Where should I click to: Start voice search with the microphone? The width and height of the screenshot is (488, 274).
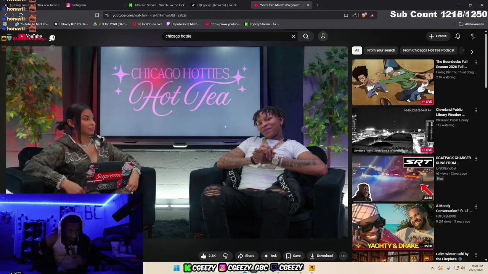323,36
